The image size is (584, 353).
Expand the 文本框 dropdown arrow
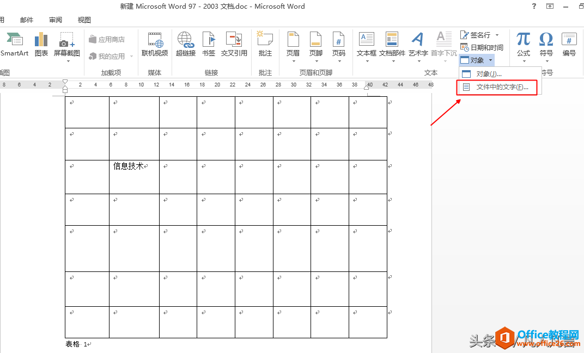[x=367, y=61]
